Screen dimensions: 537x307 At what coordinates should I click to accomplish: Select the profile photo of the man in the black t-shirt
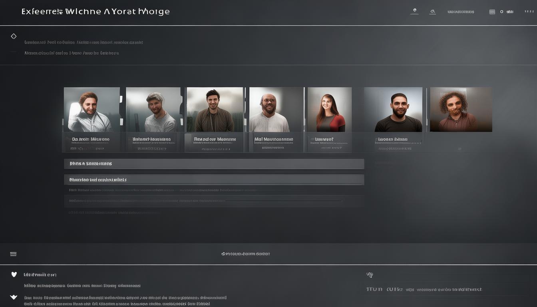[x=398, y=110]
